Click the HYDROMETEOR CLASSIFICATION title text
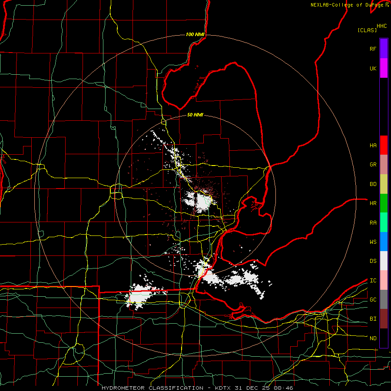The width and height of the screenshot is (391, 391). [x=152, y=388]
